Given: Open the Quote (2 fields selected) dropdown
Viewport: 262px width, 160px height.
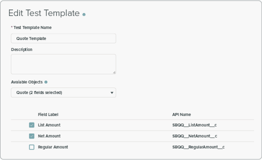Looking at the screenshot, I should 63,93.
